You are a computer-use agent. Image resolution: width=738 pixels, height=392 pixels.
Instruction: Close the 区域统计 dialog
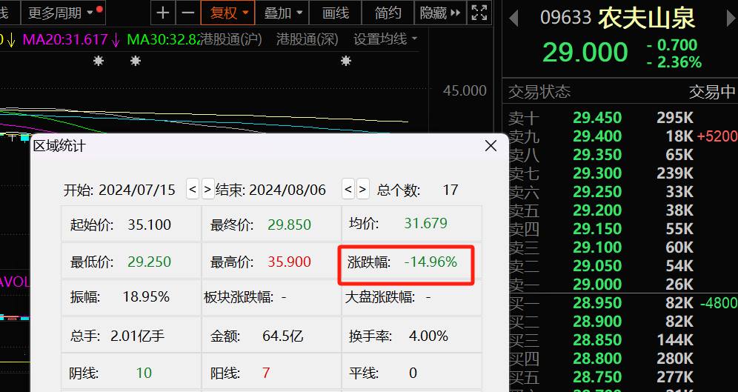coord(491,147)
